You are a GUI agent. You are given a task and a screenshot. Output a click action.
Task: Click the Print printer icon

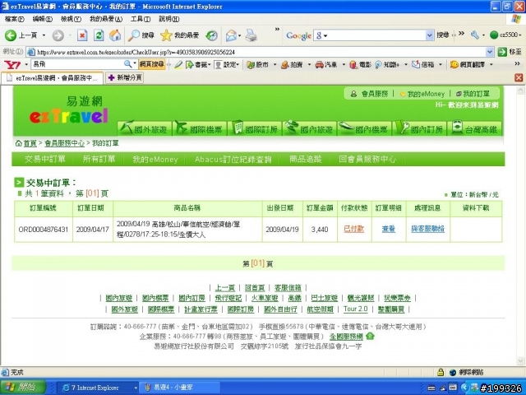[251, 35]
